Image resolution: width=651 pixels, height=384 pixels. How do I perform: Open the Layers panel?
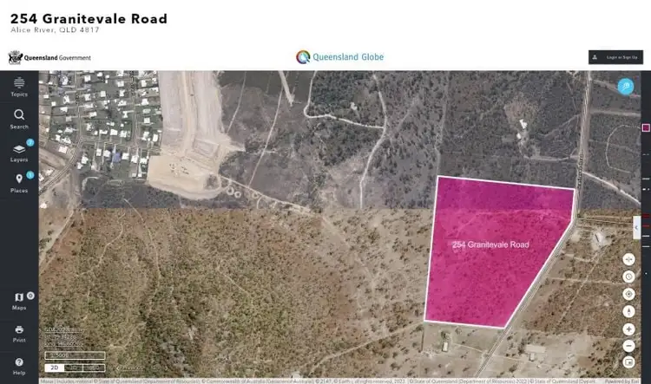pos(19,153)
